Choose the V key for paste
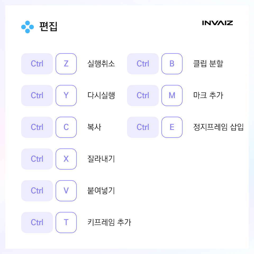Viewport: 254px width, 254px height. (66, 191)
